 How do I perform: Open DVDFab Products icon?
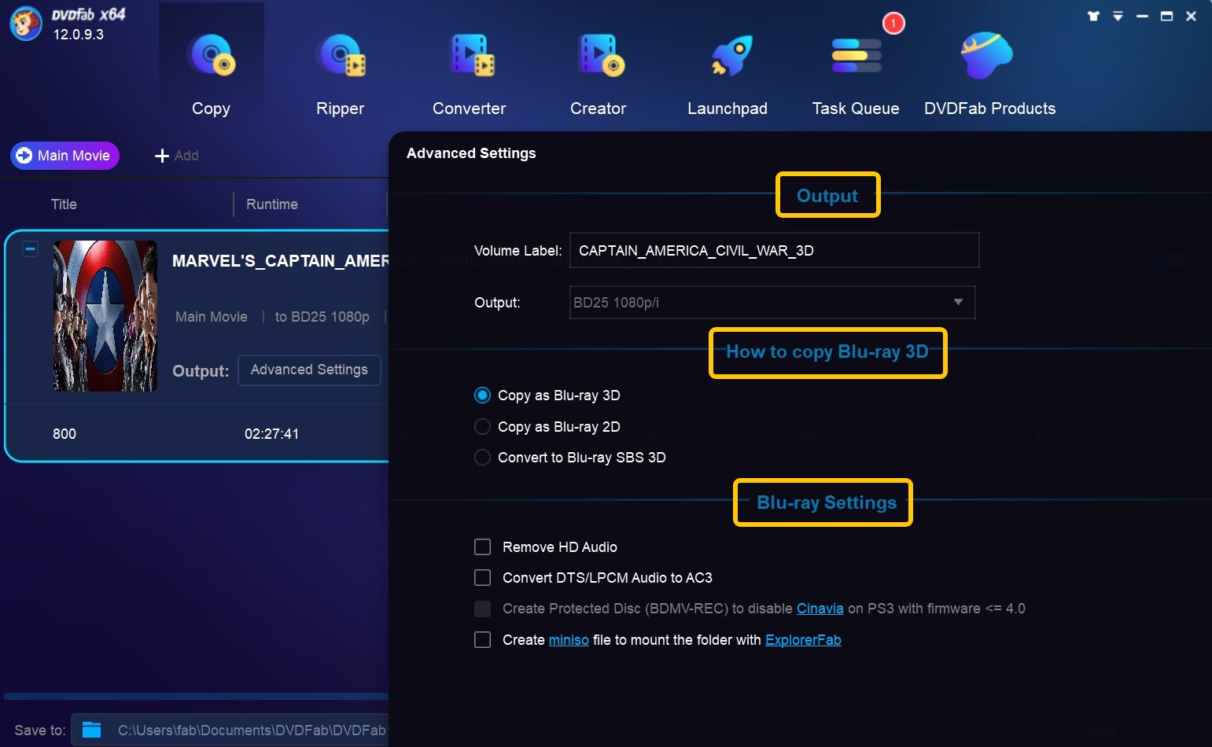pos(987,57)
